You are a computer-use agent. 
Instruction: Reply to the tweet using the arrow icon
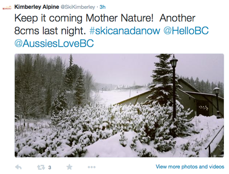coord(18,167)
